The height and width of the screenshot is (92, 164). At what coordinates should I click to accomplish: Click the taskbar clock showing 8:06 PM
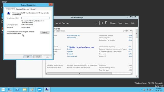(159, 90)
